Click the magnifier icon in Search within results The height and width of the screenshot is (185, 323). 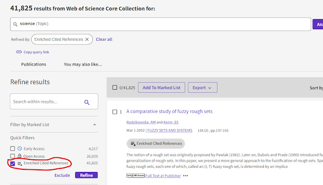pyautogui.click(x=87, y=102)
